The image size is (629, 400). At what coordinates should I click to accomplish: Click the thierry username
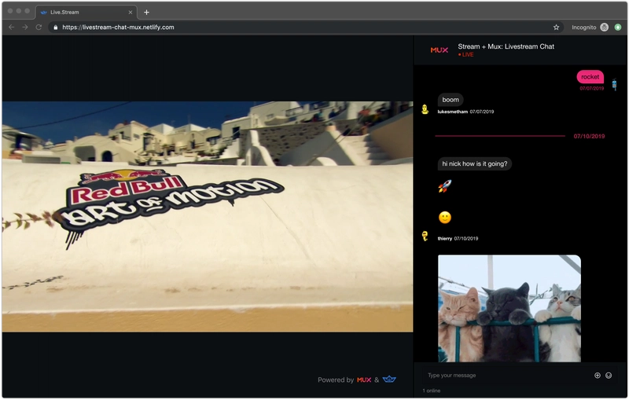point(445,238)
